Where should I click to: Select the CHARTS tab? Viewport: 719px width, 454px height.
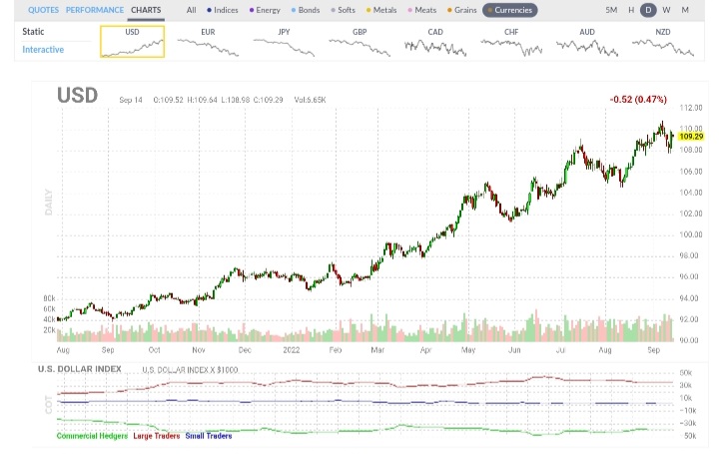point(146,10)
